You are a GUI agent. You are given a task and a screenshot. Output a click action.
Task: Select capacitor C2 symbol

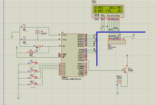tap(24, 40)
